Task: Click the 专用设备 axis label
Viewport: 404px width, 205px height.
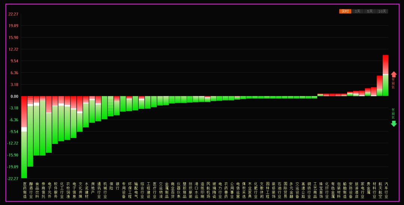Action: pyautogui.click(x=124, y=190)
